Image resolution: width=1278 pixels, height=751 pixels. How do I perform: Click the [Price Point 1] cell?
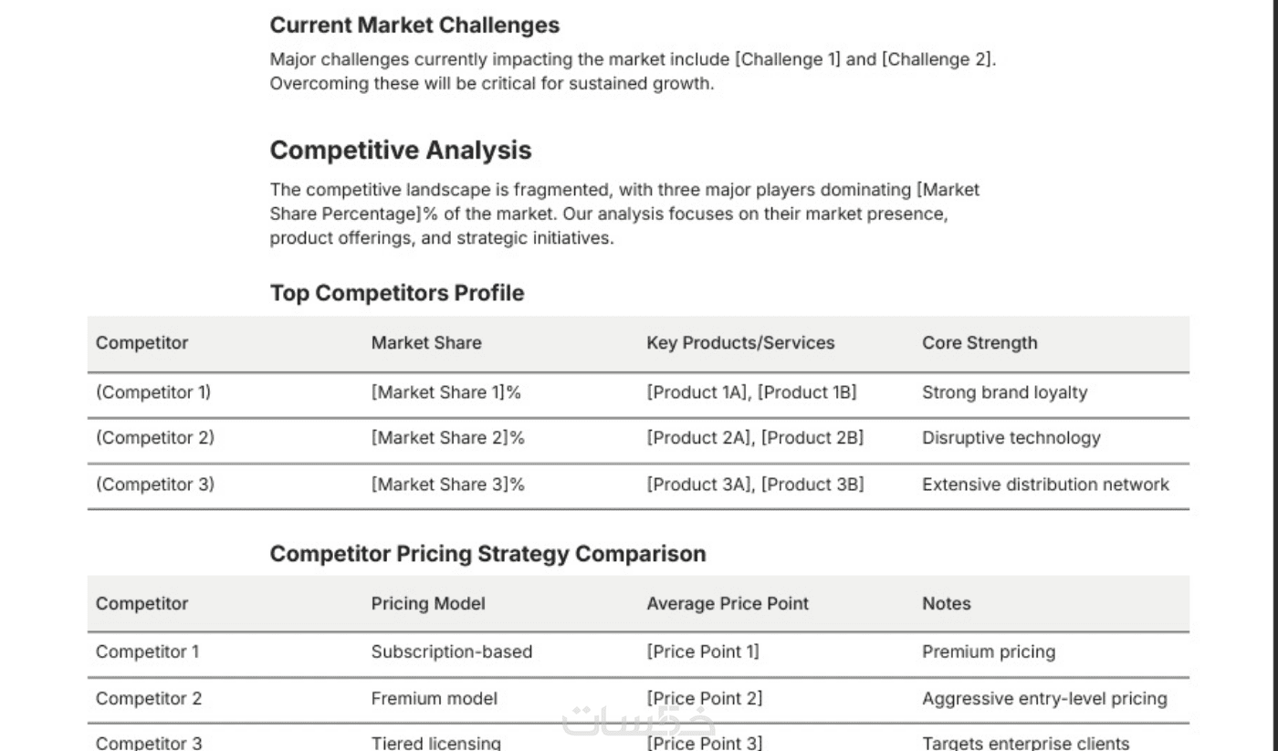point(702,652)
